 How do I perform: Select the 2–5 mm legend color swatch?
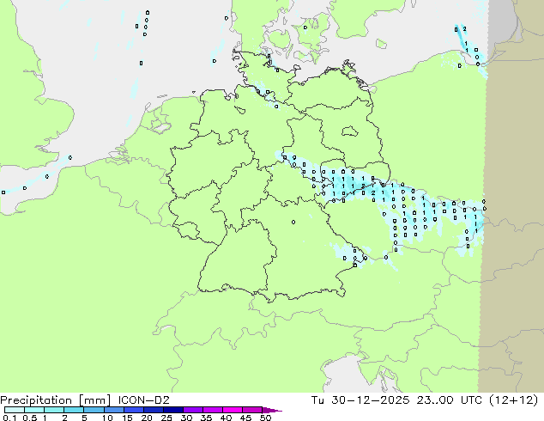coord(74,410)
